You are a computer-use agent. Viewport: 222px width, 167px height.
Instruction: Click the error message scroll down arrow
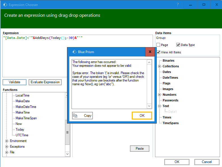(x=149, y=106)
